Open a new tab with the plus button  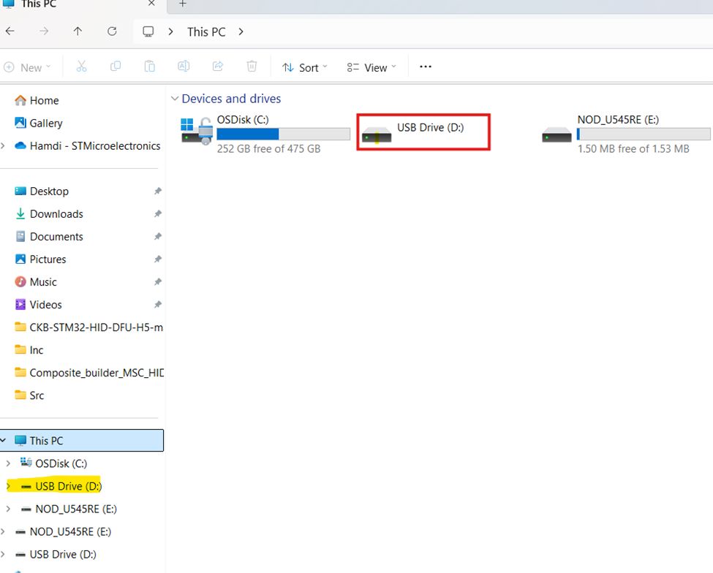click(x=183, y=4)
